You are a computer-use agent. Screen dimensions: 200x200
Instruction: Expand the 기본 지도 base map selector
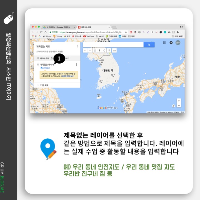38,85
